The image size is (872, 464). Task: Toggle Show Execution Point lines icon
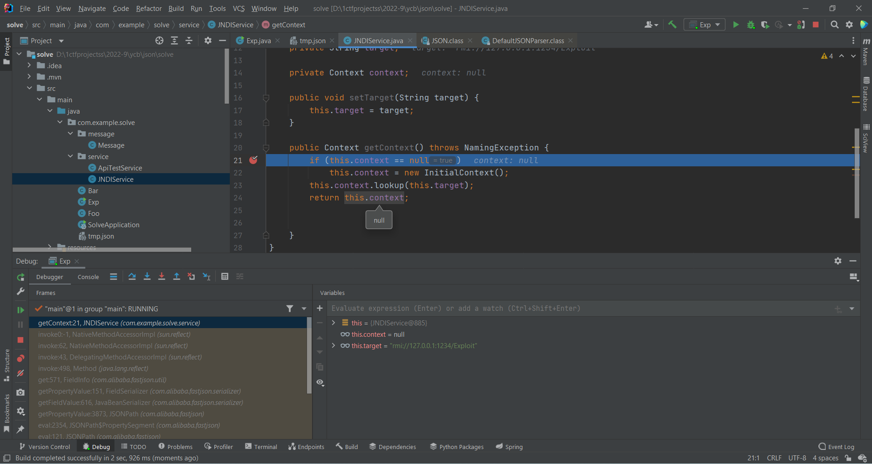coord(114,276)
